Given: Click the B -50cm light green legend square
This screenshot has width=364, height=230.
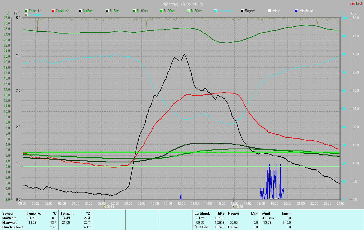Looking at the screenshot, I should click(x=188, y=11).
